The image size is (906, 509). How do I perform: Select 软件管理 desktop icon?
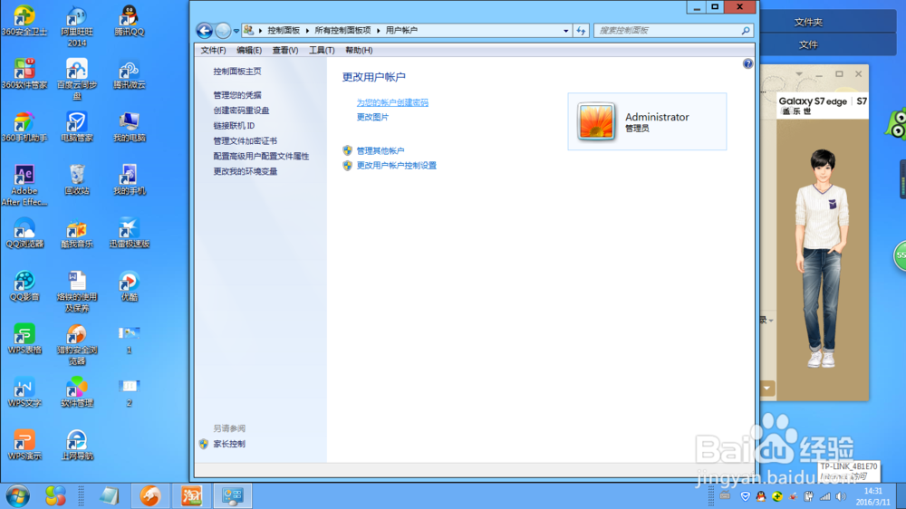[77, 392]
